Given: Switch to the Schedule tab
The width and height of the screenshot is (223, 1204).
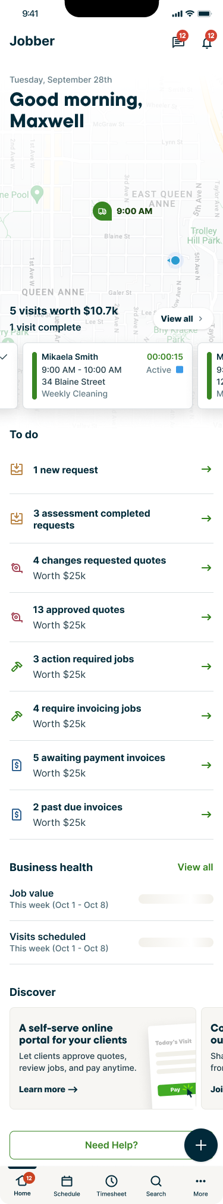Looking at the screenshot, I should point(67,1186).
